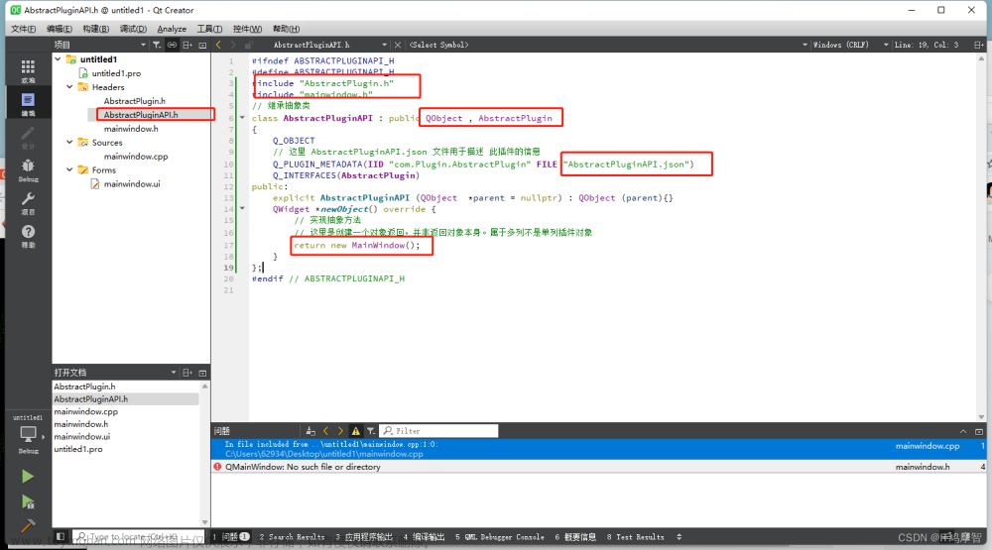Open the 控件(W) menu
The height and width of the screenshot is (550, 992).
coord(247,29)
